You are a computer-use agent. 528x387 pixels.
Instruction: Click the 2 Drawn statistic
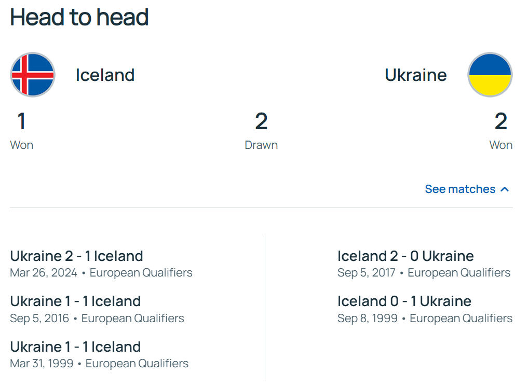pos(261,121)
